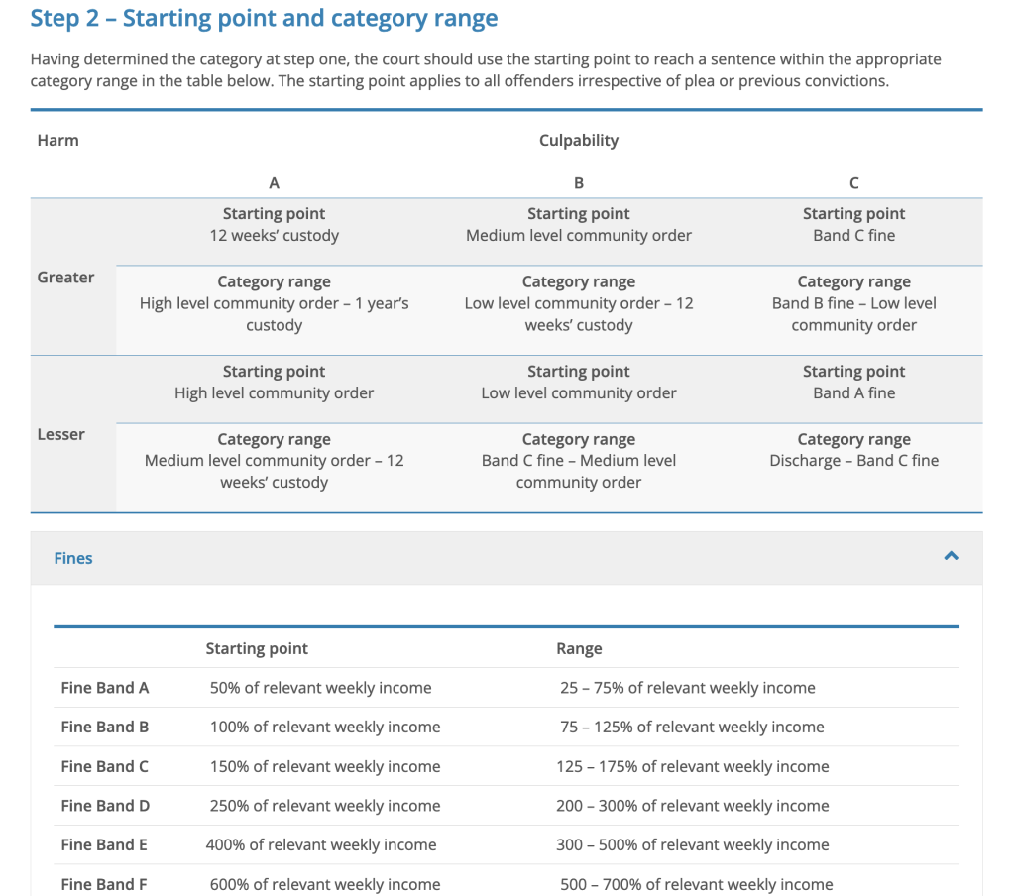Select the Fine Band E row label
Viewport: 1015px width, 896px height.
coord(105,844)
